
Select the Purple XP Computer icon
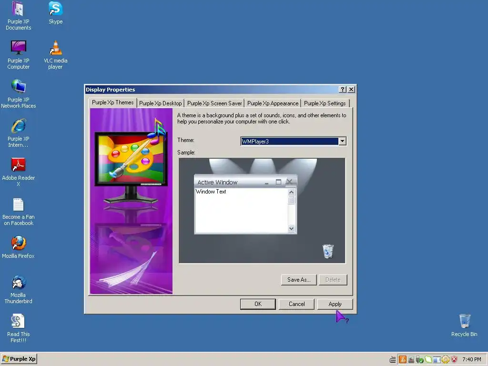coord(19,55)
